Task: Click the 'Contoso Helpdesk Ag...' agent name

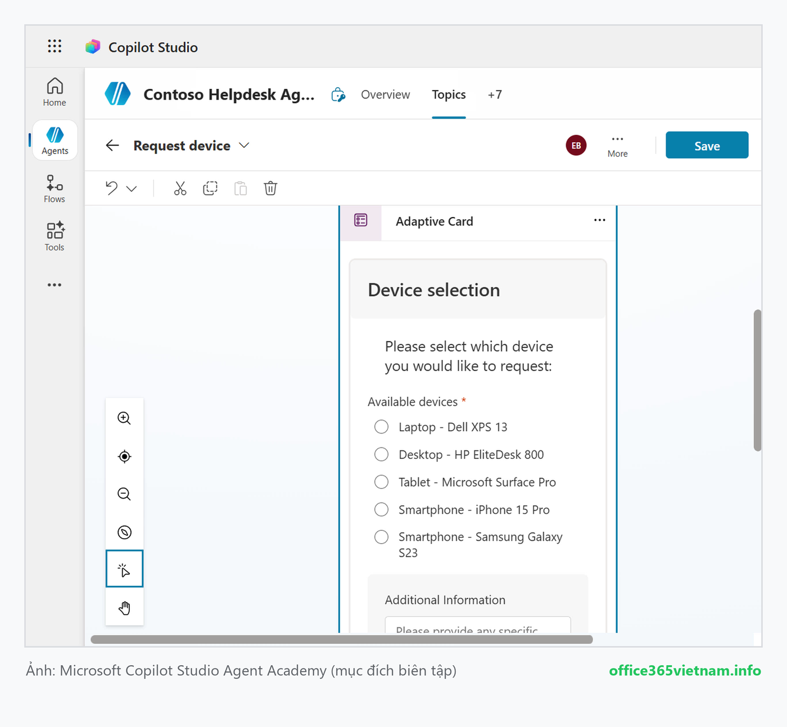Action: [229, 94]
